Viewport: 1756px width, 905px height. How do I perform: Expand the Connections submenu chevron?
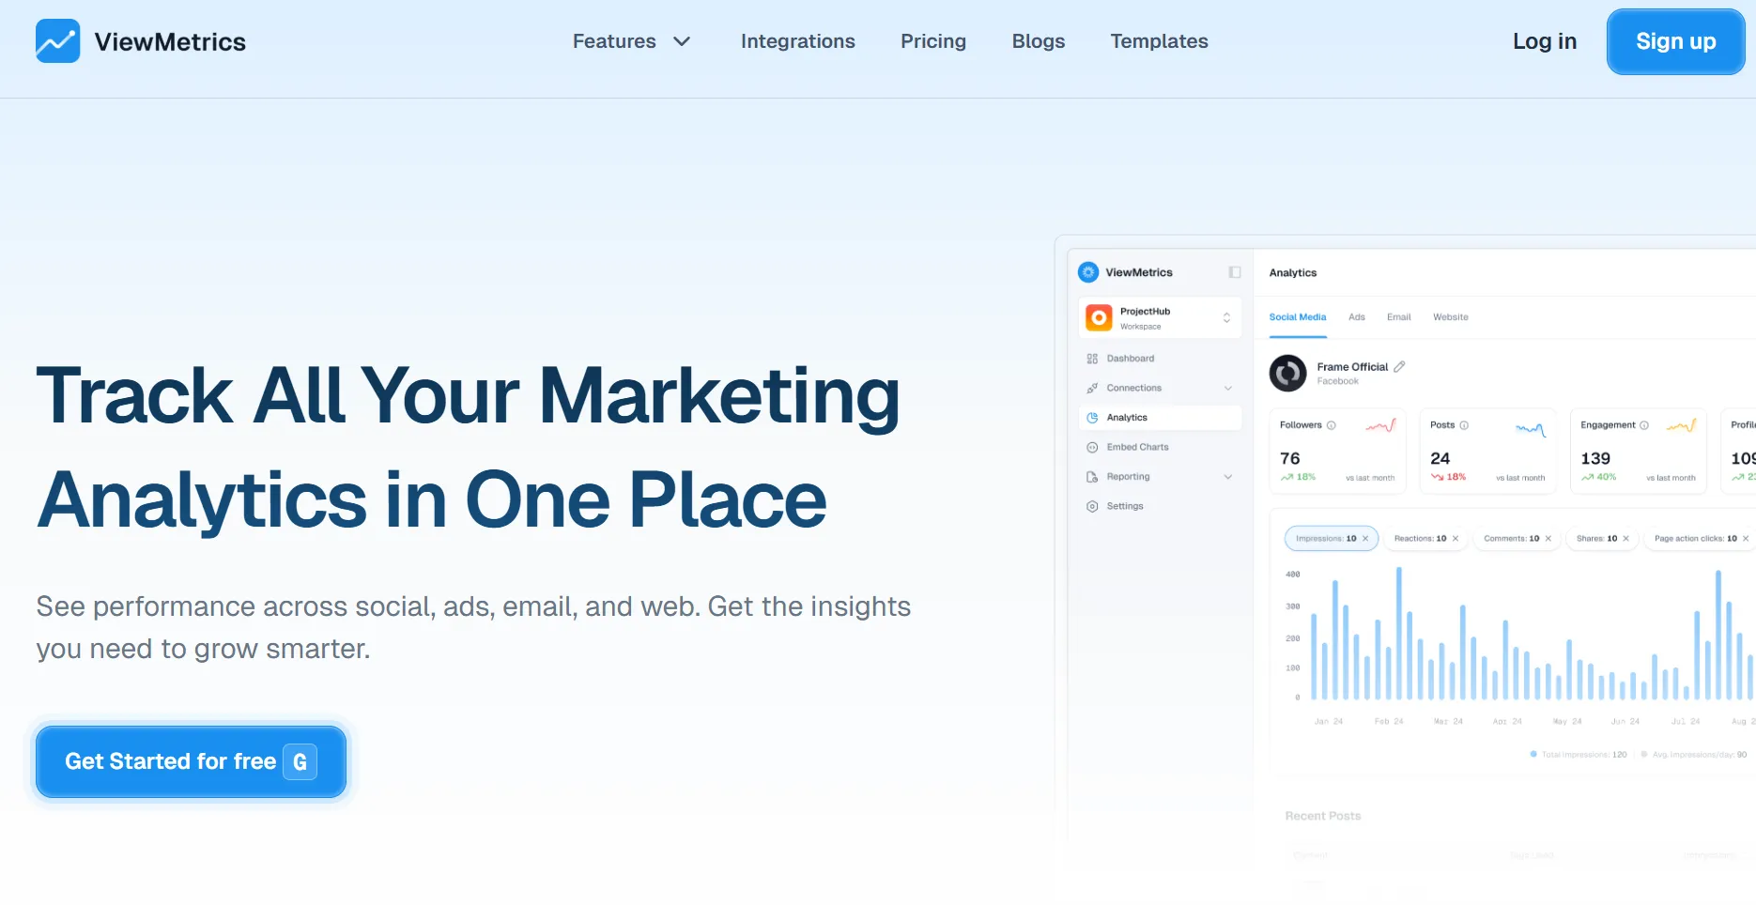[x=1227, y=389]
